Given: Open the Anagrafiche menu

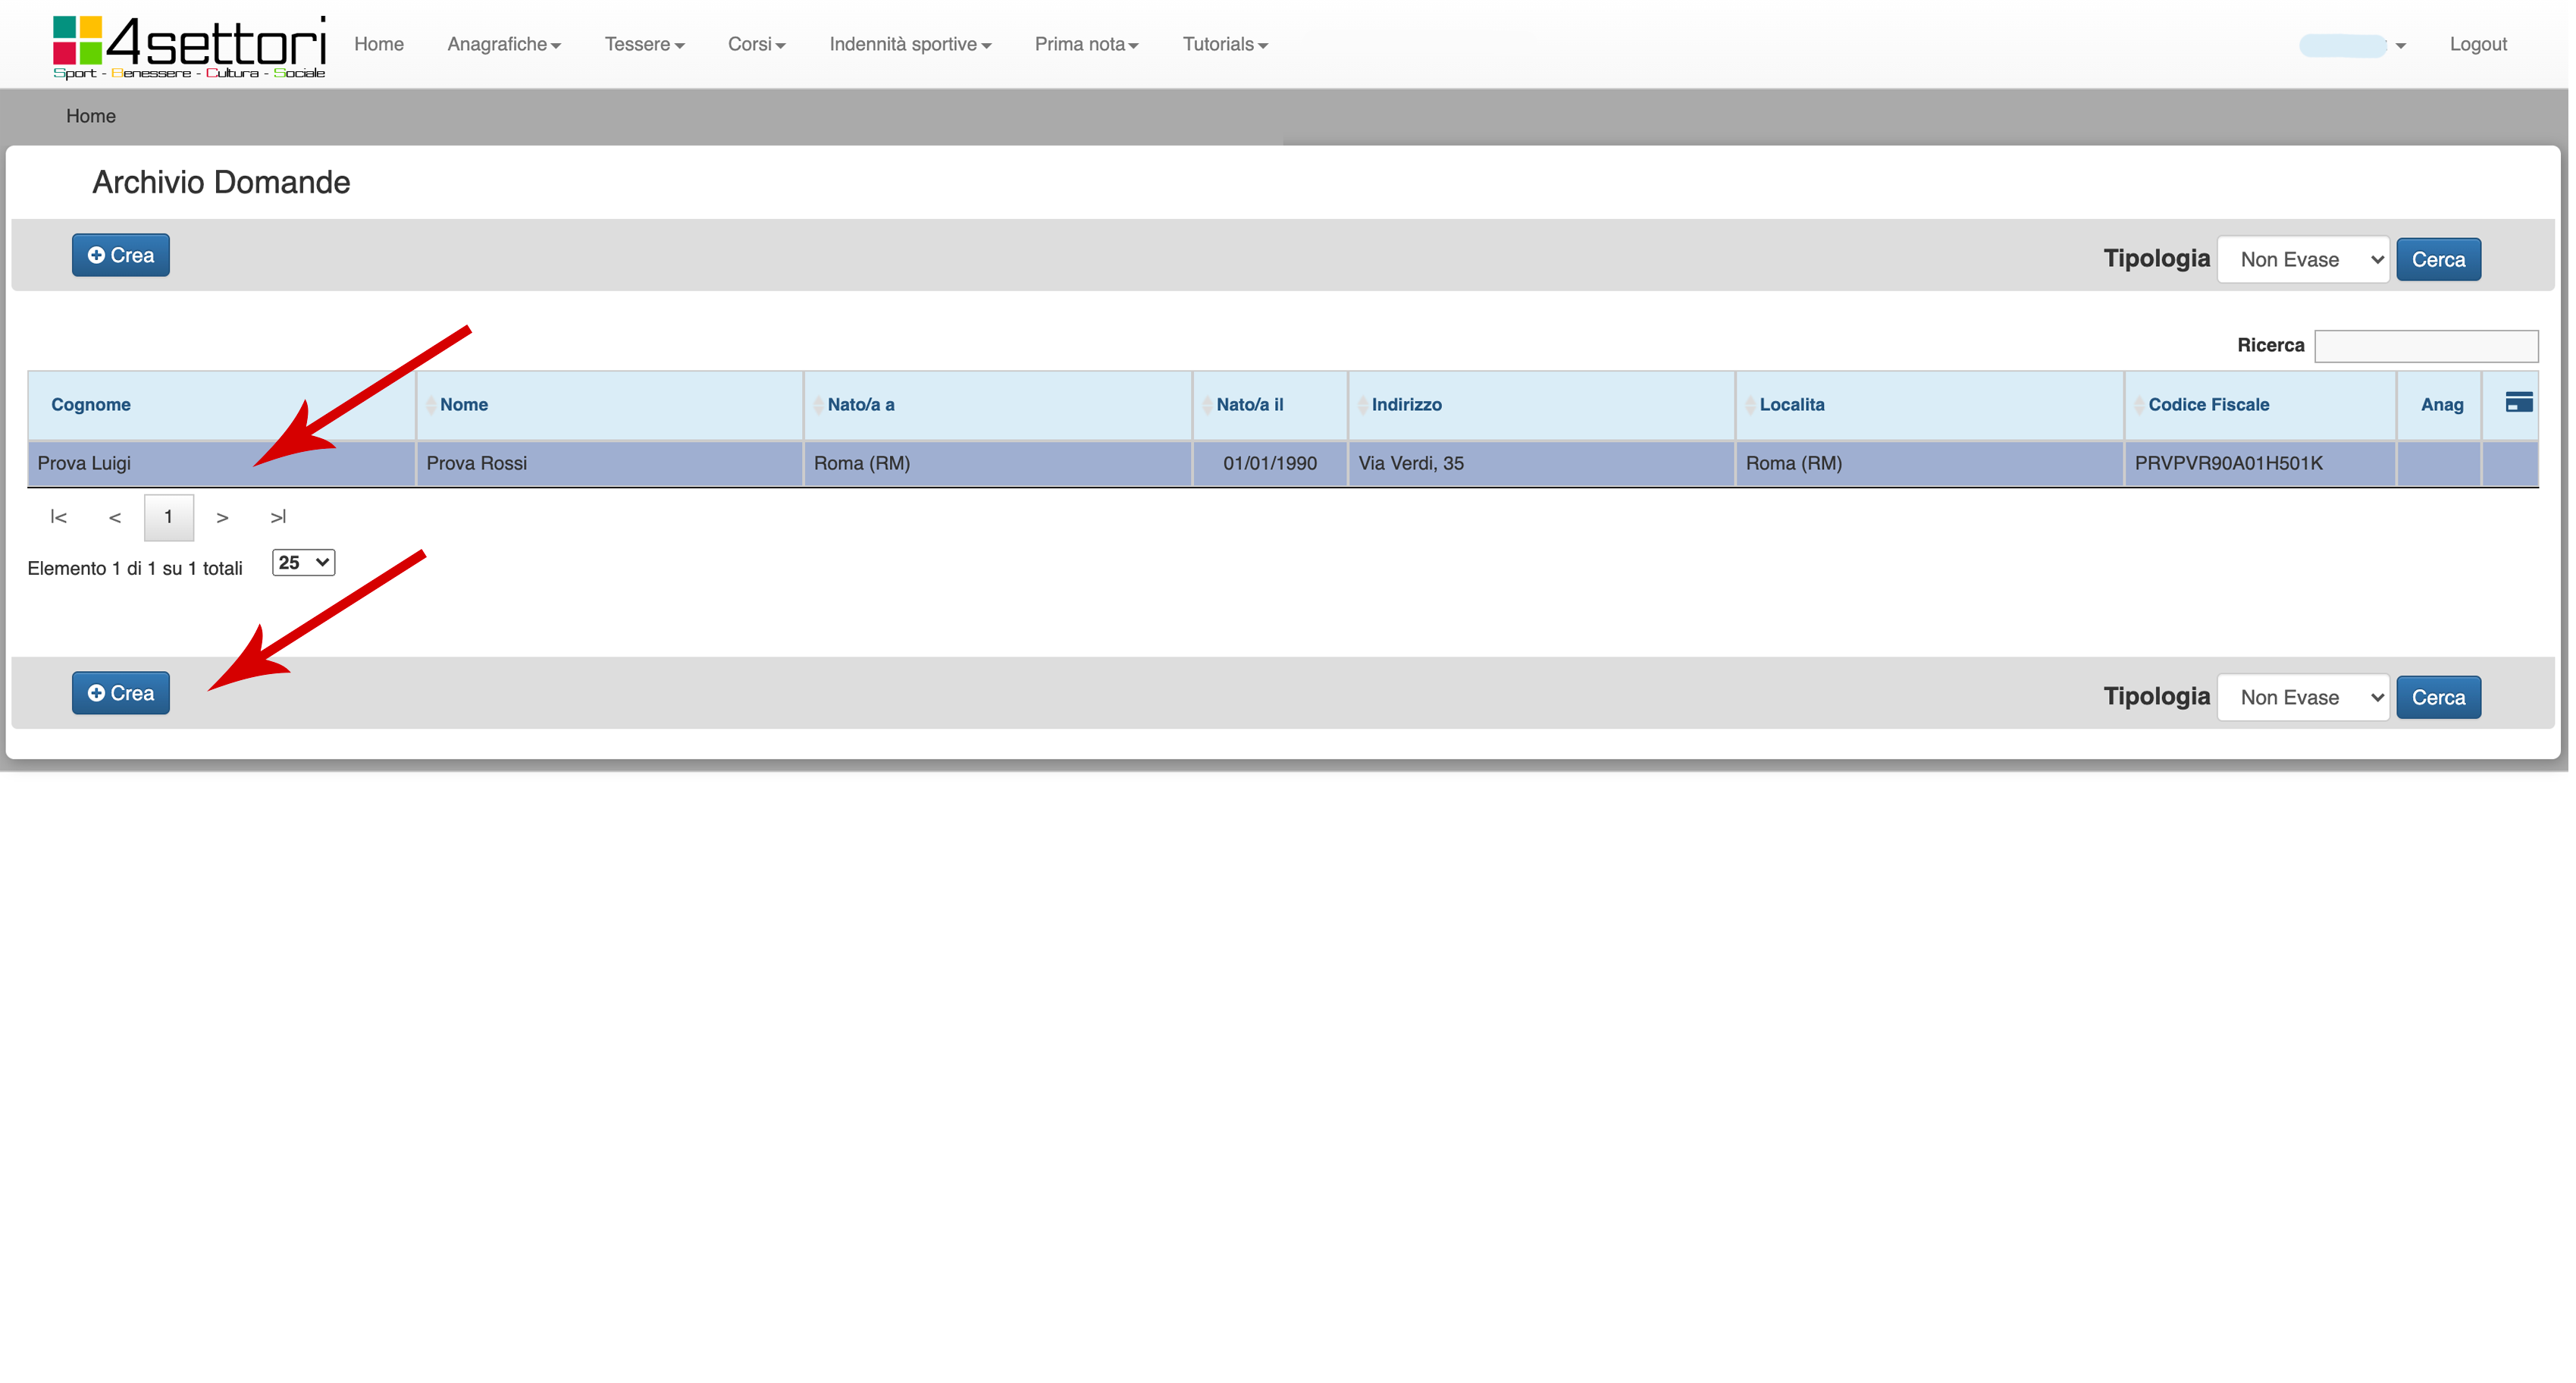Looking at the screenshot, I should click(503, 45).
